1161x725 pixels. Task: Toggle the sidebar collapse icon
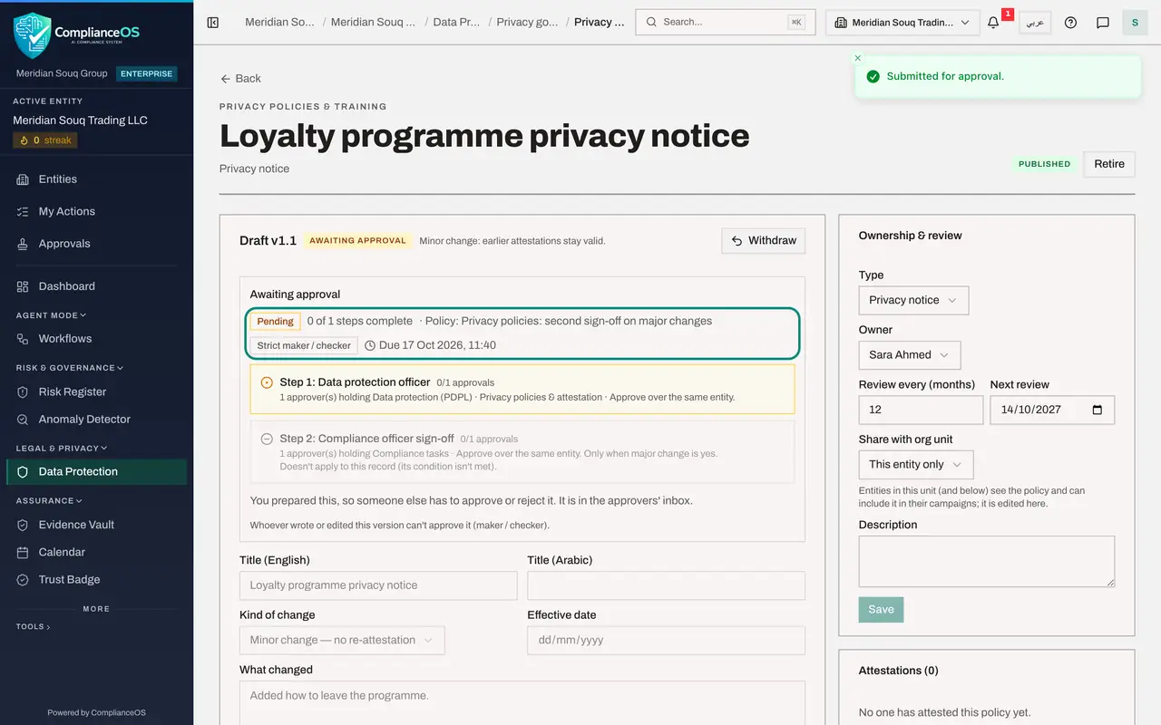(x=213, y=23)
